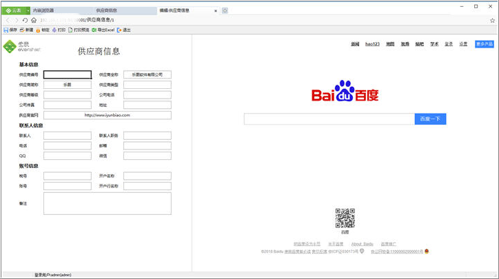The image size is (499, 279).
Task: Click the Baidu search input box
Action: coord(329,119)
